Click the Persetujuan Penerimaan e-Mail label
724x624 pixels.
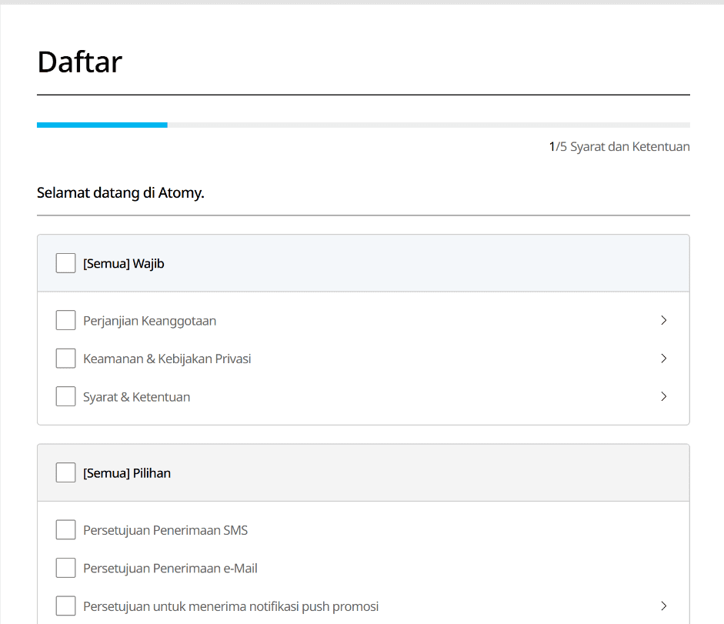pyautogui.click(x=170, y=569)
